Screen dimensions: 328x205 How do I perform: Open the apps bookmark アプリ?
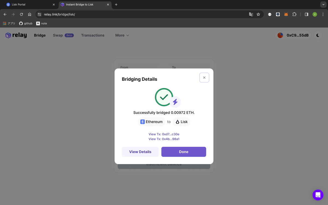tap(9, 24)
